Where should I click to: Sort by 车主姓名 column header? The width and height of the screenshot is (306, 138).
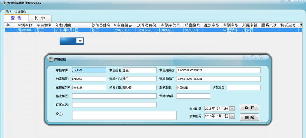click(x=45, y=25)
